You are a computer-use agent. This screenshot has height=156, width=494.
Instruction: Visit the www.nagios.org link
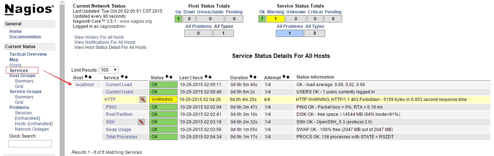[136, 21]
